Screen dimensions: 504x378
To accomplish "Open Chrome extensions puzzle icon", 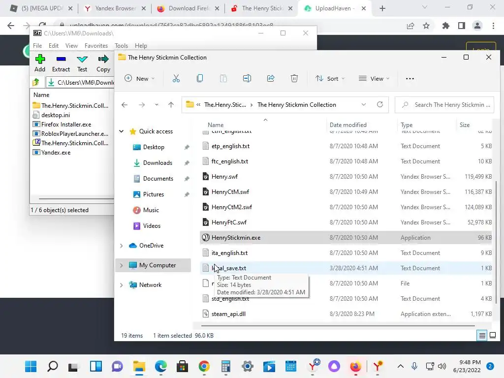I will (445, 26).
